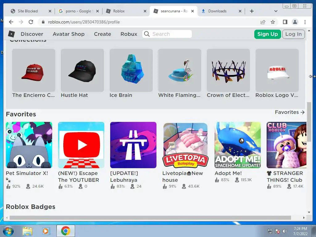Close the Site Blocked tab
The height and width of the screenshot is (237, 316).
click(50, 11)
